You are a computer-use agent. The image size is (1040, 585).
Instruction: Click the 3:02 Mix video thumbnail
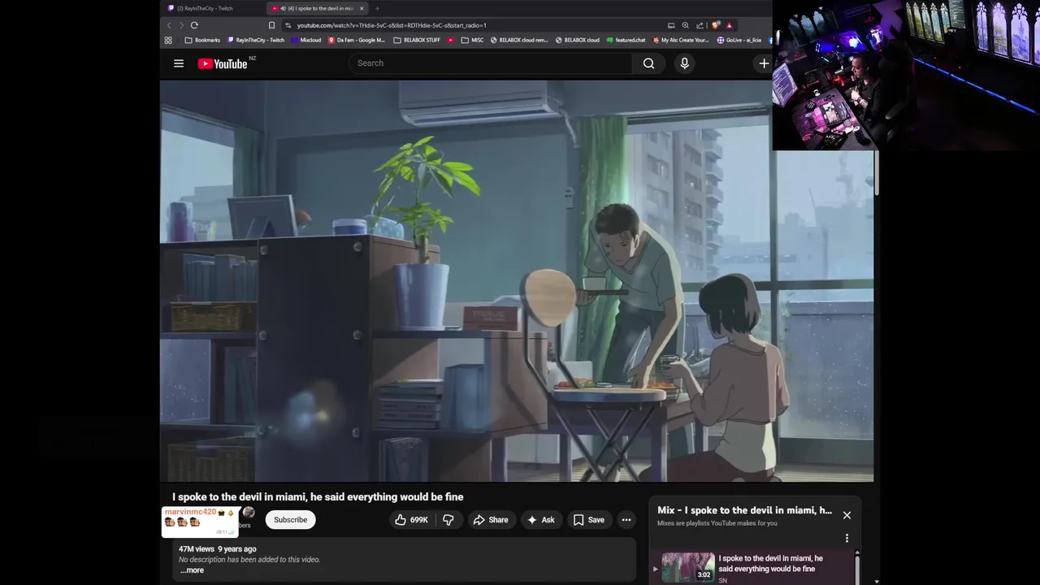[688, 567]
